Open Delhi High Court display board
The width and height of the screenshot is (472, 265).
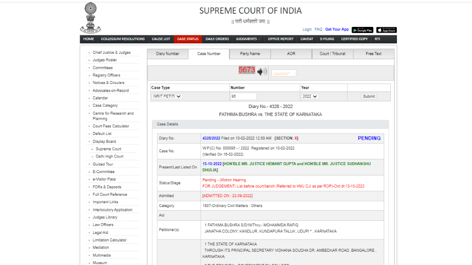pyautogui.click(x=110, y=157)
